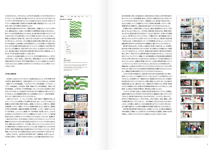Play the lecture video of the man in a cap pointing
This screenshot has height=150, width=213.
[x=186, y=83]
